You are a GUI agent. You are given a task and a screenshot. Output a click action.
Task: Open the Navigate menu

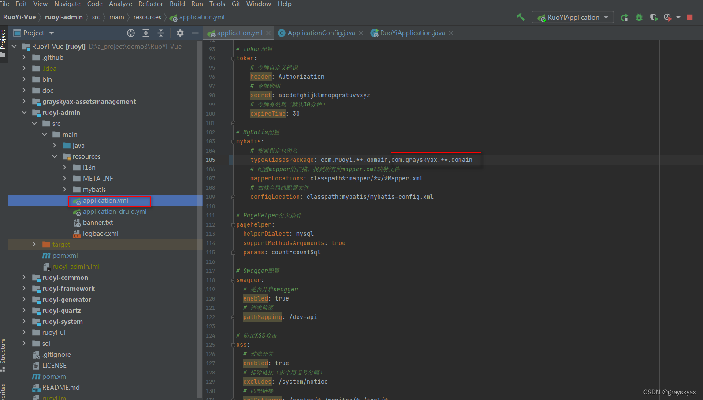point(67,4)
